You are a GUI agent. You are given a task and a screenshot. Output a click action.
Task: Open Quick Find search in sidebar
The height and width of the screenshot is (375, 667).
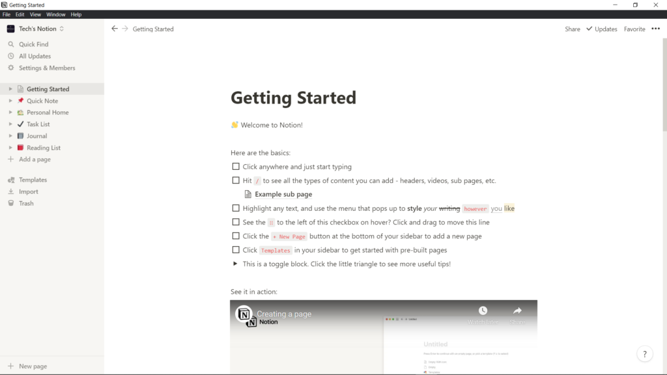click(33, 44)
